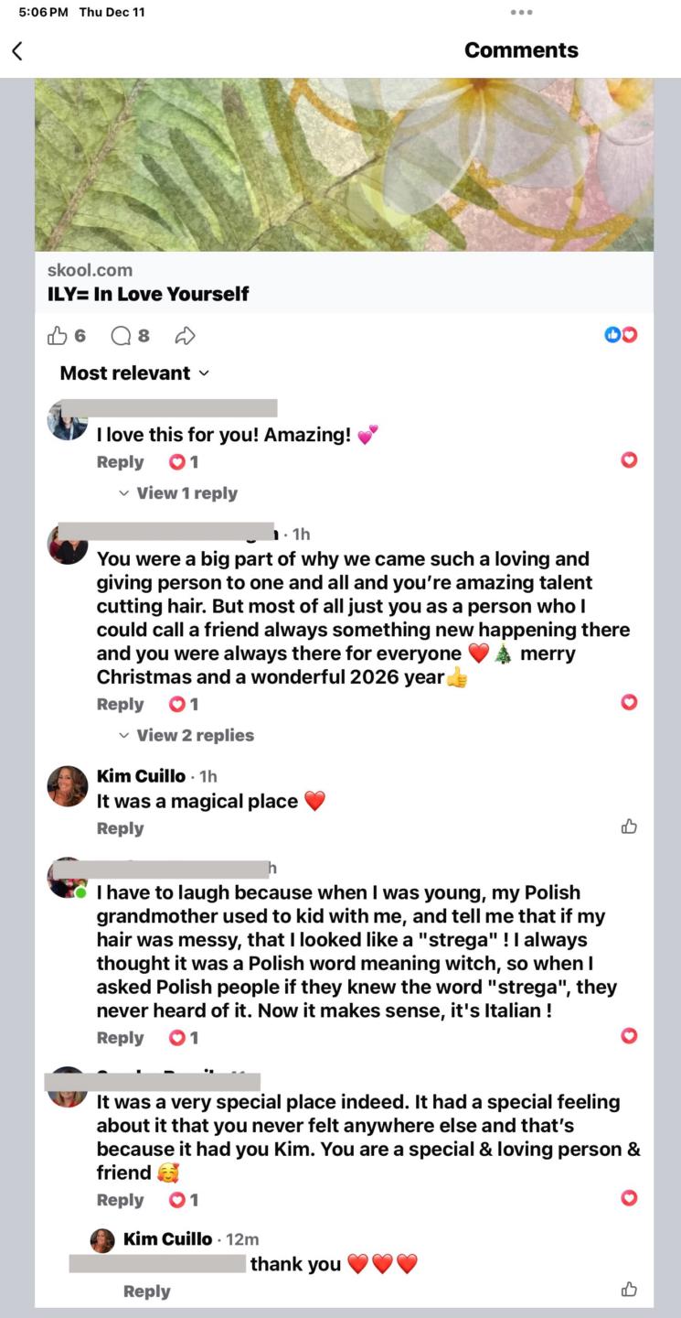
Task: Expand "View 2 replies" thread
Action: (x=195, y=735)
